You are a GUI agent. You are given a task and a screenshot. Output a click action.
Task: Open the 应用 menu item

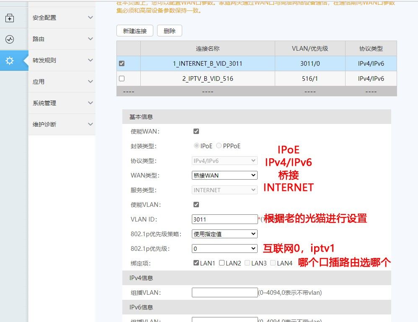[x=62, y=82]
